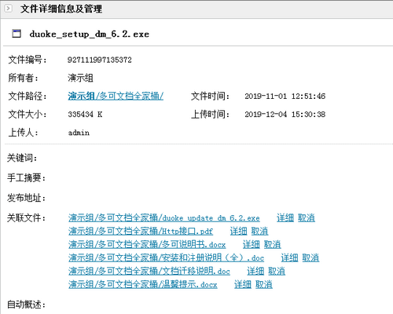This screenshot has height=314, width=393.
Task: Click 取消 for 安装和注册说明（全）.doc
Action: click(310, 257)
